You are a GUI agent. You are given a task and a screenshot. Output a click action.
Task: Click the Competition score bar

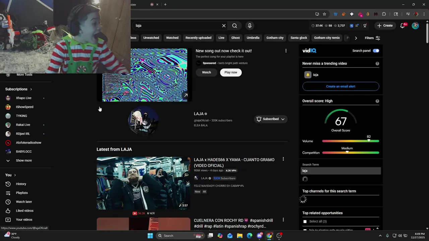click(x=351, y=153)
